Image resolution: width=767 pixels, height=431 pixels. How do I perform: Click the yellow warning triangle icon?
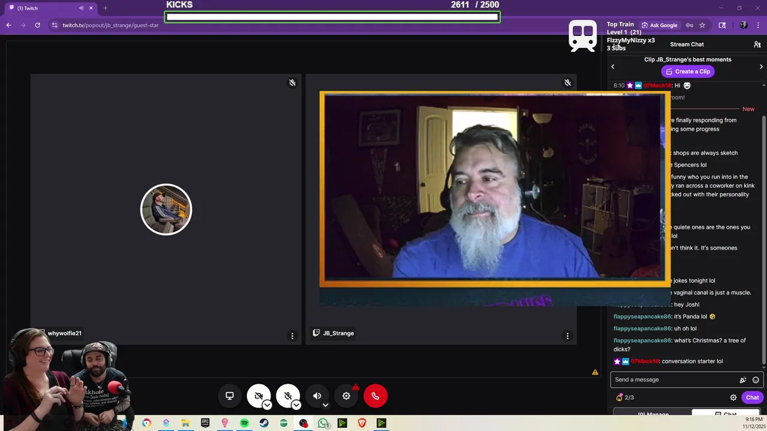(x=595, y=372)
